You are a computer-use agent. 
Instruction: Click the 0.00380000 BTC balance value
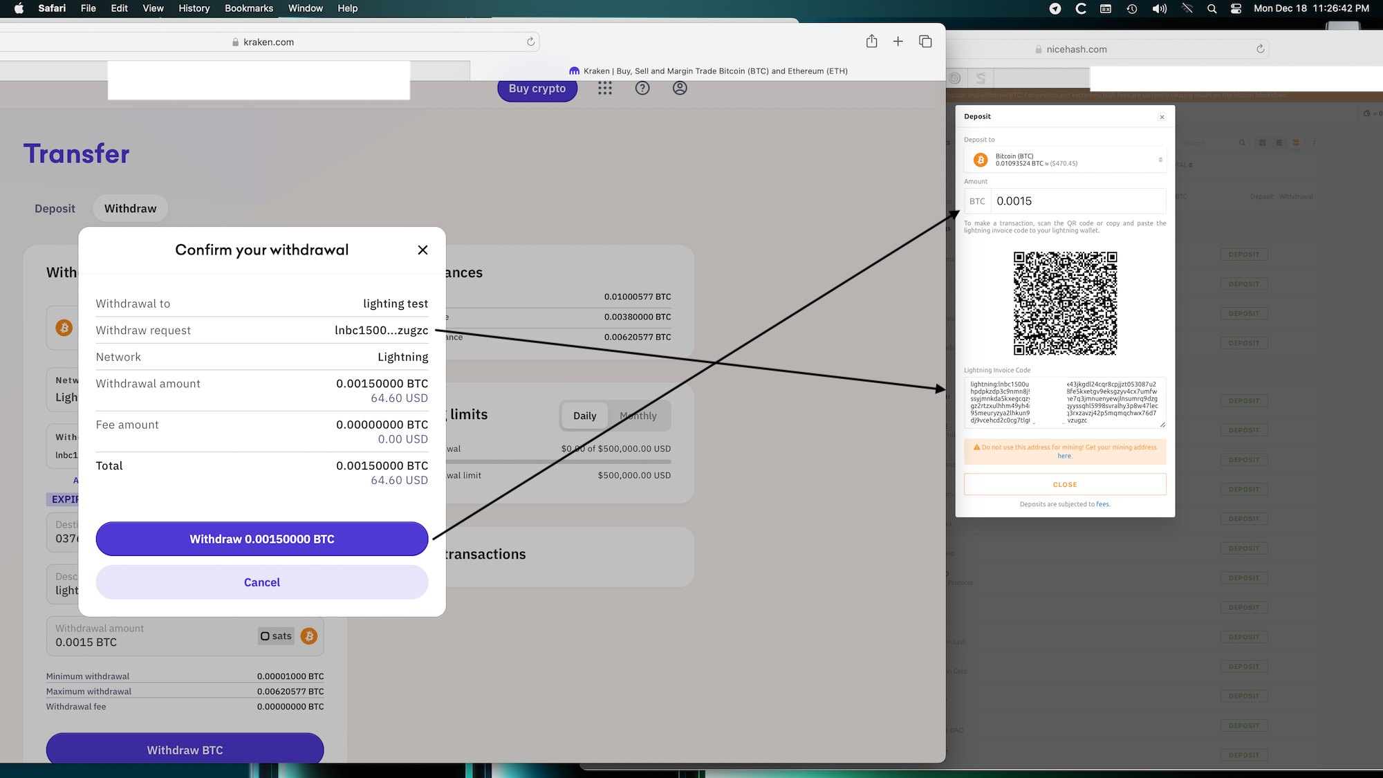[x=638, y=317]
